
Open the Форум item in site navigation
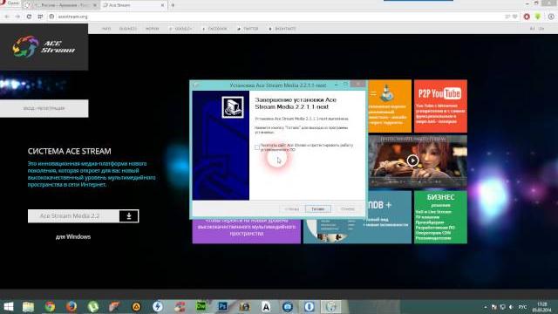click(x=152, y=29)
